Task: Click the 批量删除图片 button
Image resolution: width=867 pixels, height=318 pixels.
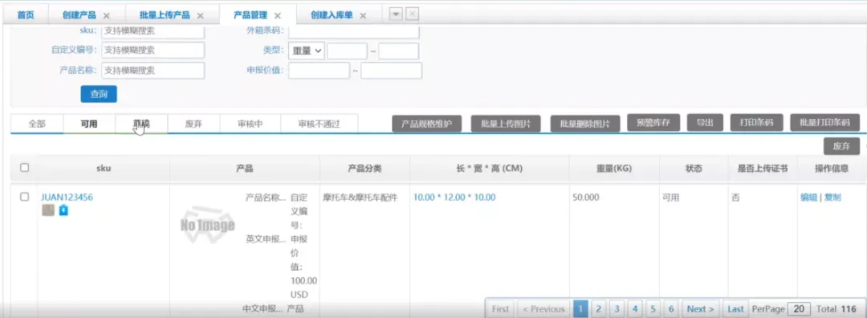Action: tap(585, 124)
